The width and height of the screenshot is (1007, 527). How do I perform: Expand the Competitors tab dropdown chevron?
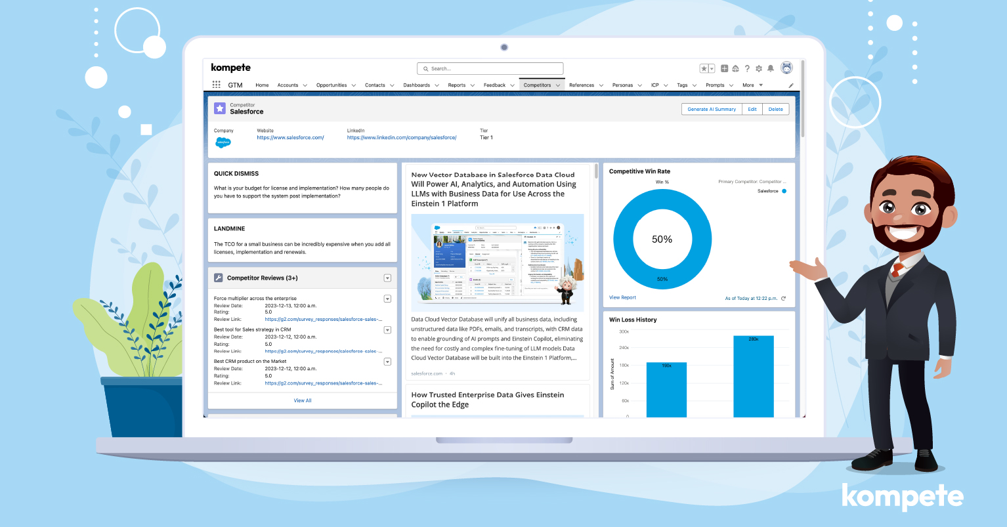click(x=558, y=85)
